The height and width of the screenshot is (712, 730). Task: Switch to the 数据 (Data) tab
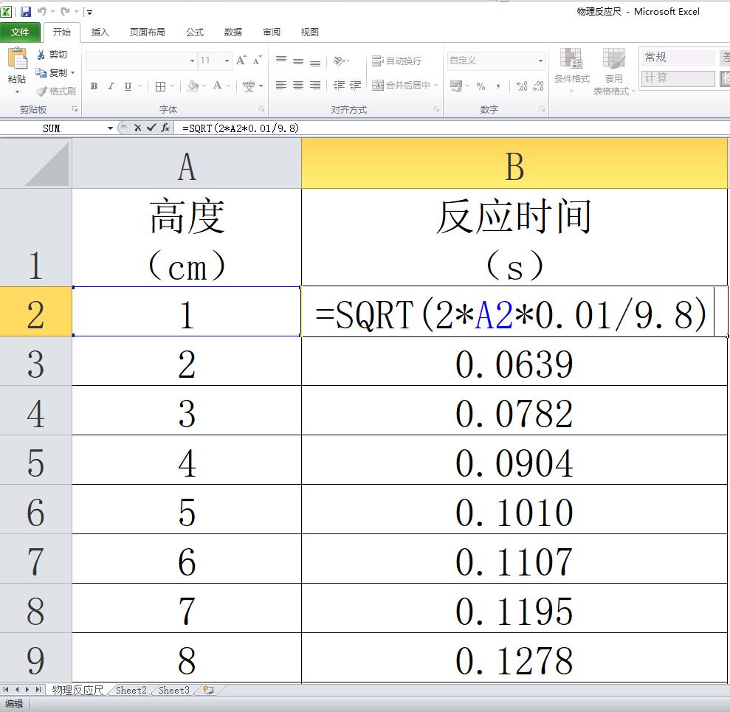pyautogui.click(x=233, y=32)
